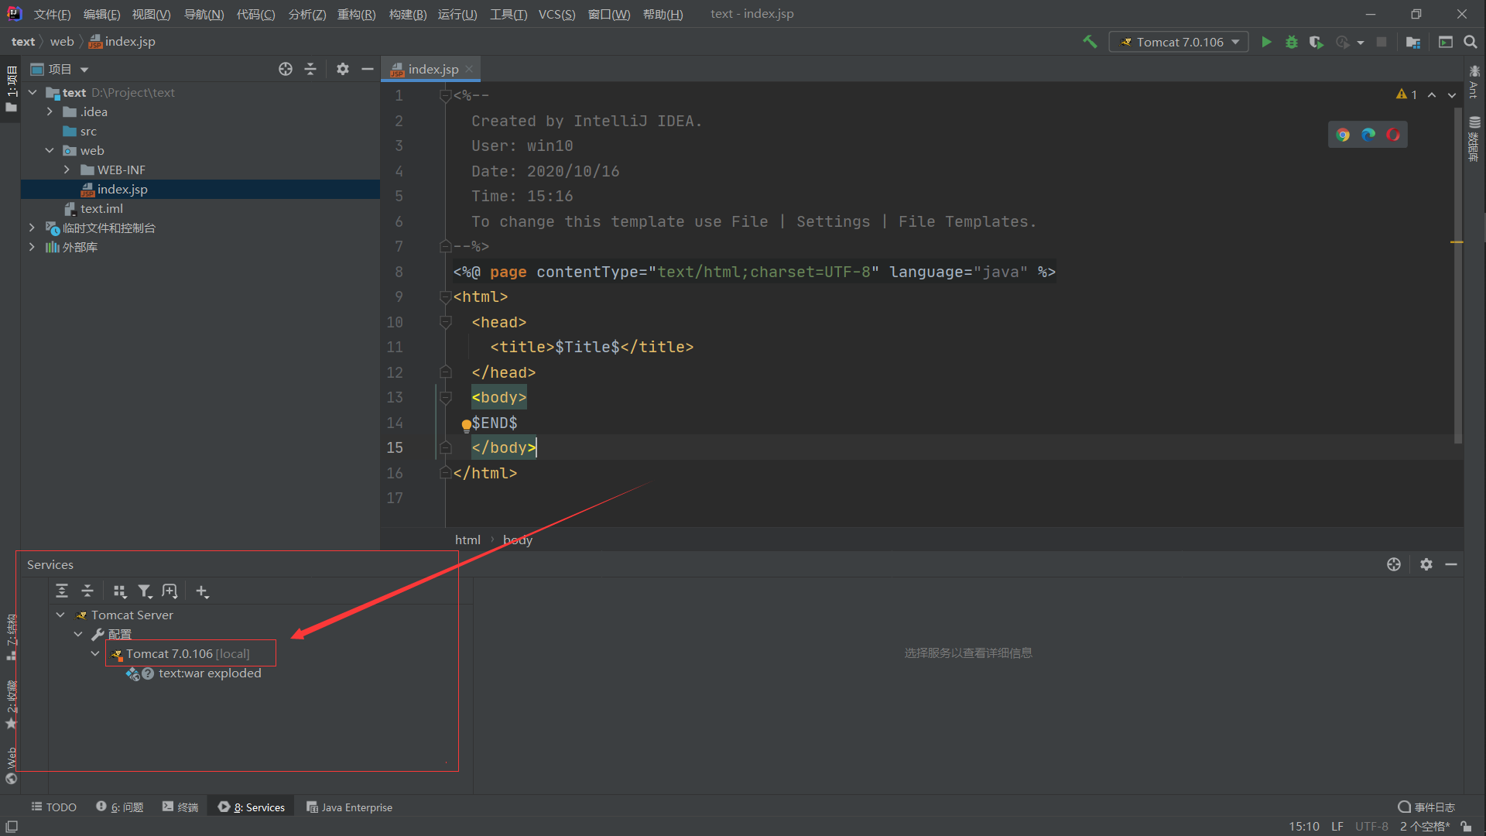The image size is (1486, 836).
Task: Jump to next highlighted error arrow
Action: (x=1452, y=94)
